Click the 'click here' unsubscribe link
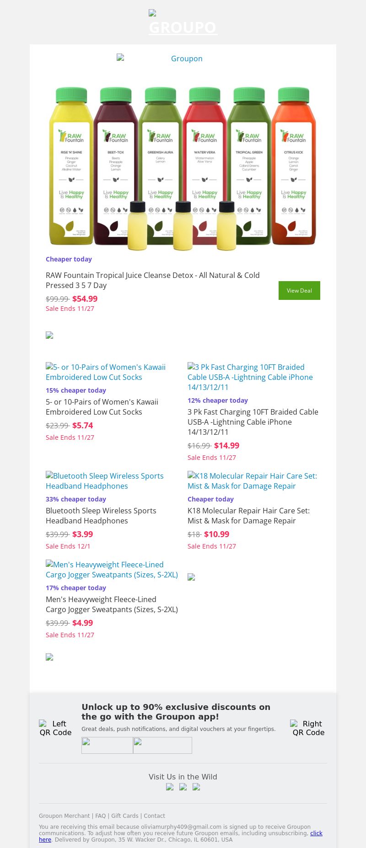Image resolution: width=366 pixels, height=848 pixels. point(316,833)
